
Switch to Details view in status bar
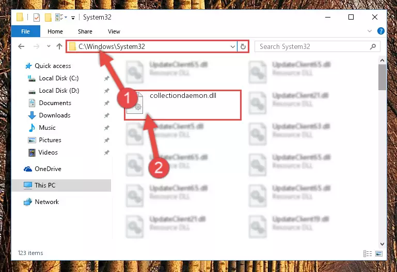click(368, 253)
